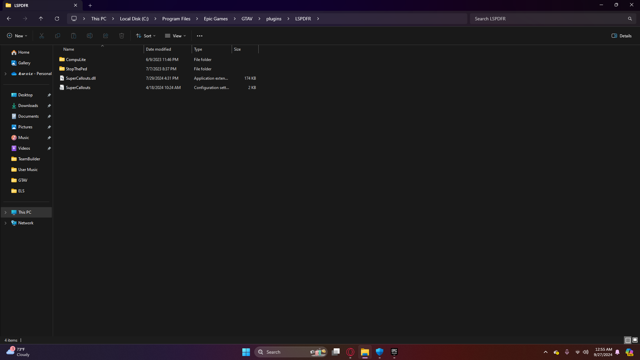This screenshot has width=640, height=360.
Task: Open the New item button
Action: pos(17,36)
